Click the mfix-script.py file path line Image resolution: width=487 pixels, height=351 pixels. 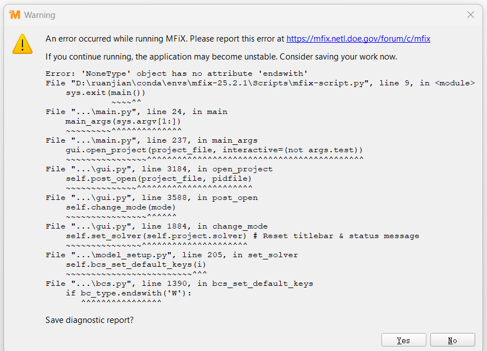click(x=260, y=83)
